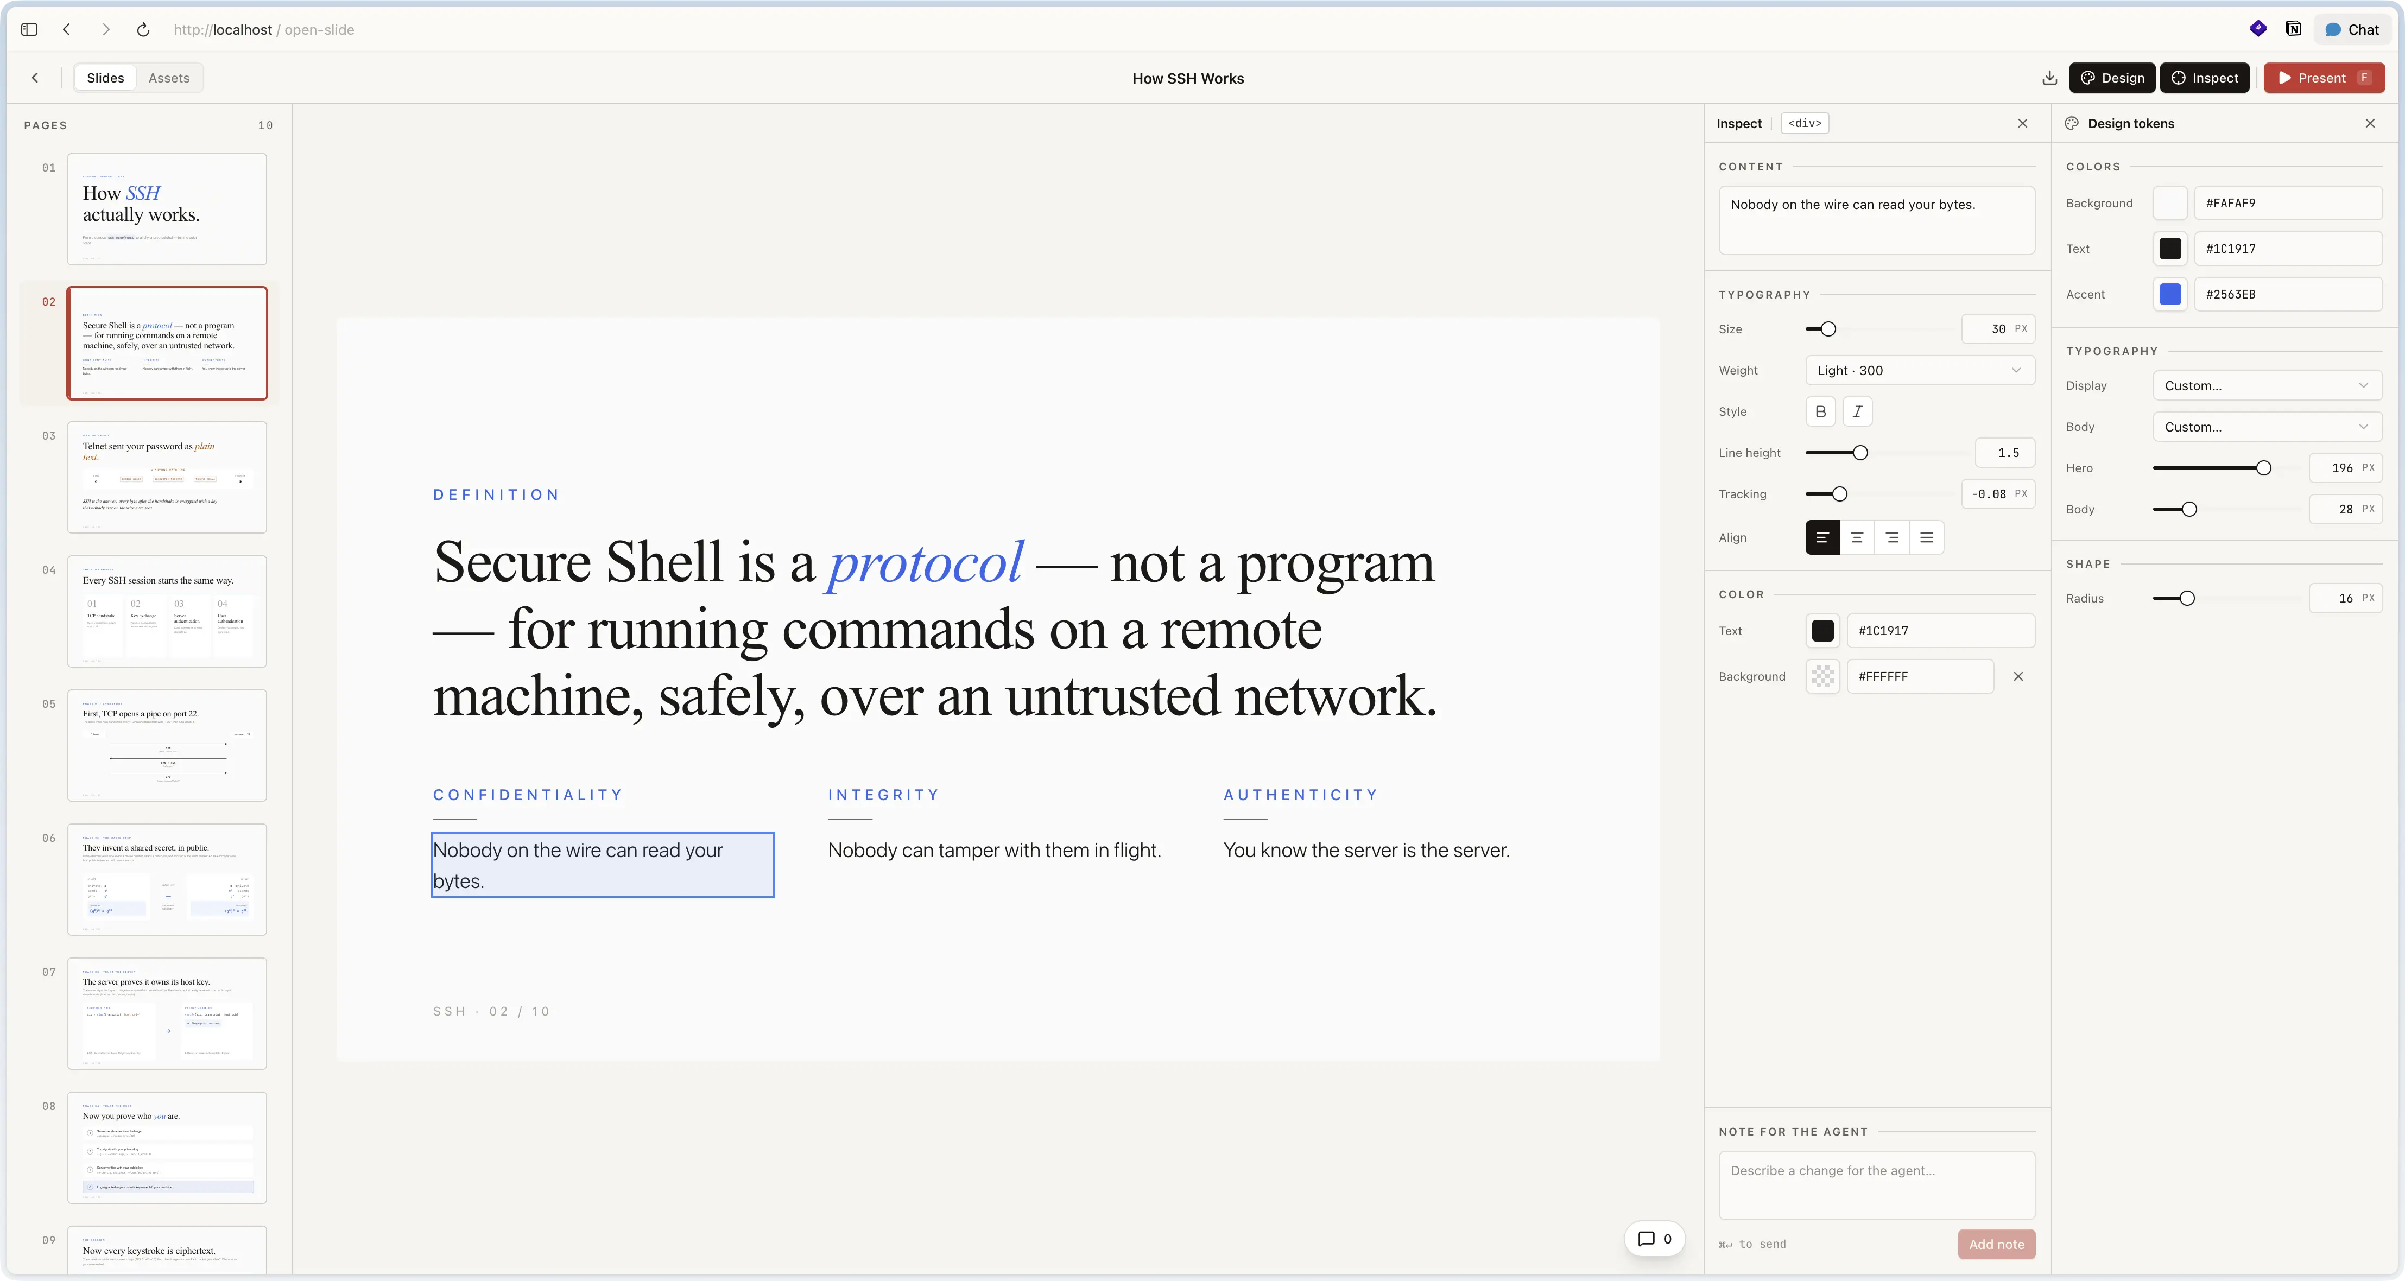2405x1281 pixels.
Task: Reload the page with the refresh icon
Action: point(143,30)
